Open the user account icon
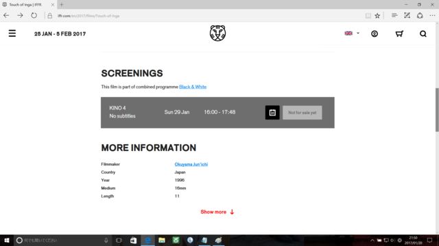Viewport: 439px width, 246px height. click(375, 33)
